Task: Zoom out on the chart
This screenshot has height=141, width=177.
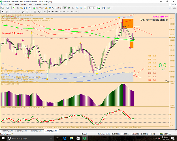Action: point(81,8)
